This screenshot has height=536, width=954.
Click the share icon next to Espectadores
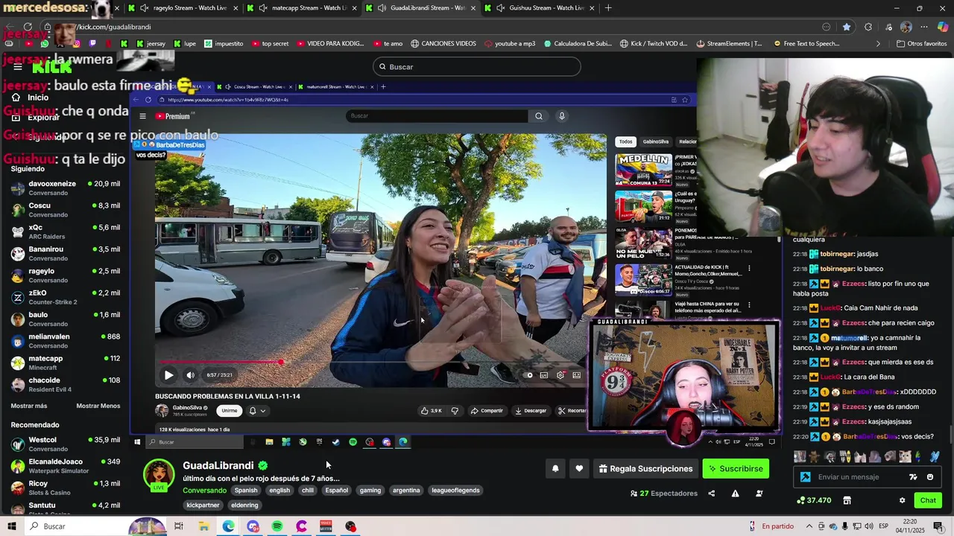pos(711,494)
